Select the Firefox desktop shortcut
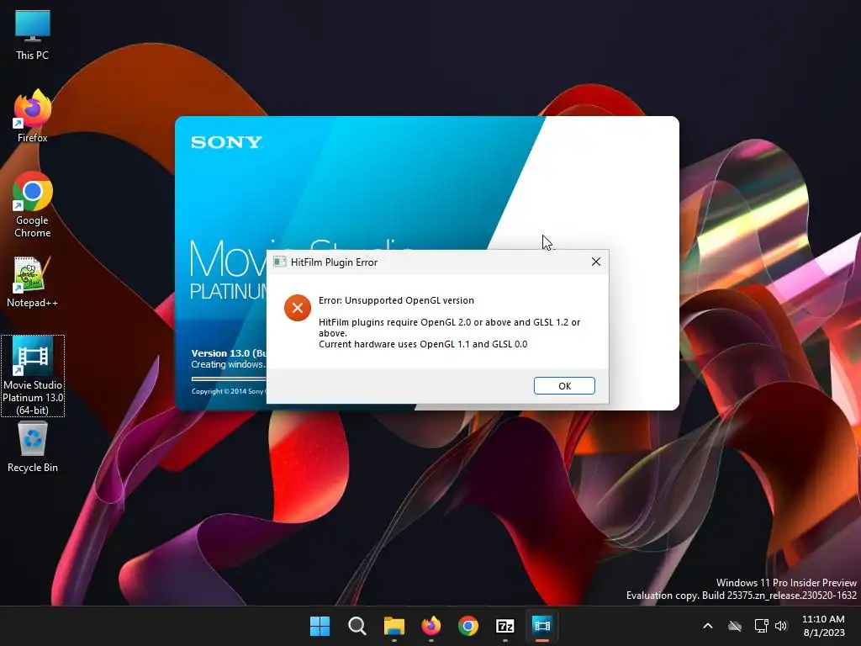The image size is (861, 646). (33, 116)
